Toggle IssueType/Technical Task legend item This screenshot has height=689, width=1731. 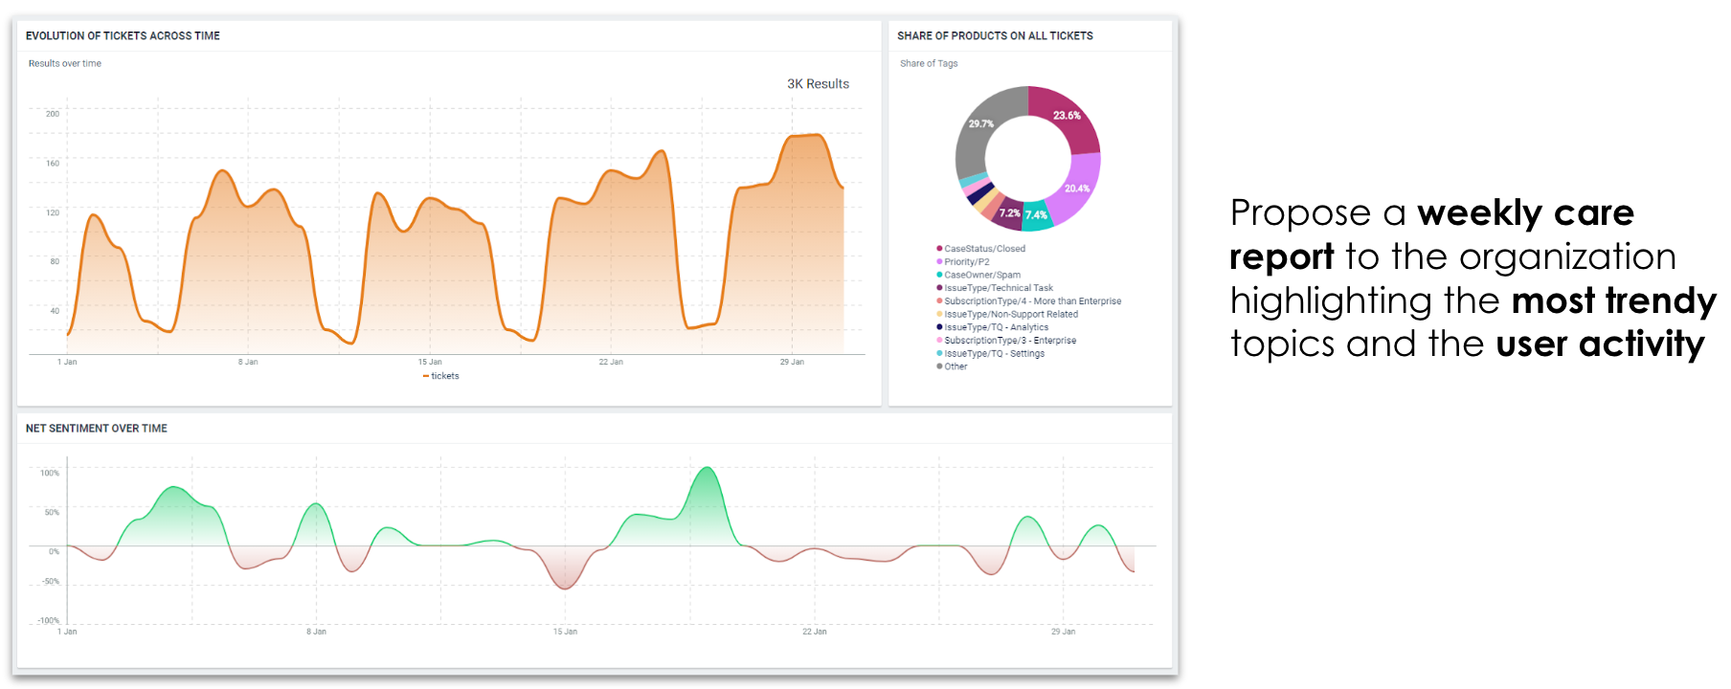tap(998, 288)
